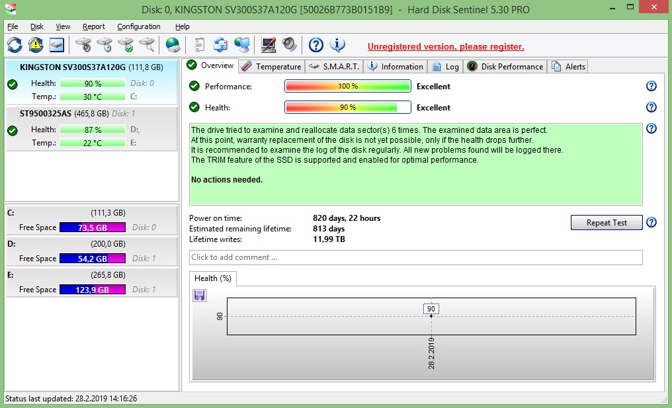Image resolution: width=672 pixels, height=408 pixels.
Task: Click the Unregistered version, please register link
Action: click(446, 47)
